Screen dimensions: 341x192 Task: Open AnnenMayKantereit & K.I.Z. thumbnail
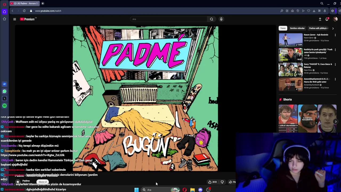[291, 84]
